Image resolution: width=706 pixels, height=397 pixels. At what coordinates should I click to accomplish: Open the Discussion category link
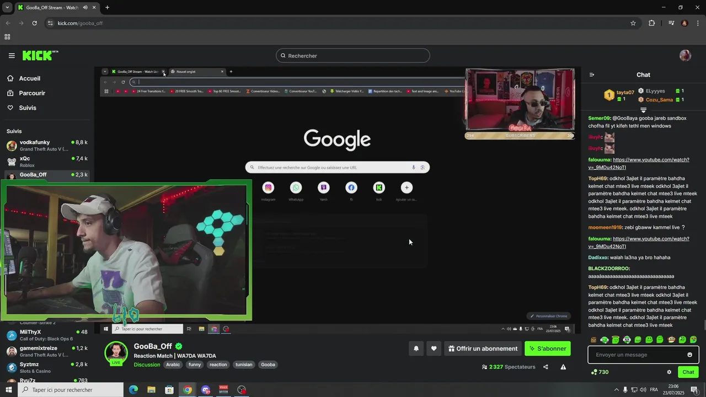(x=147, y=364)
